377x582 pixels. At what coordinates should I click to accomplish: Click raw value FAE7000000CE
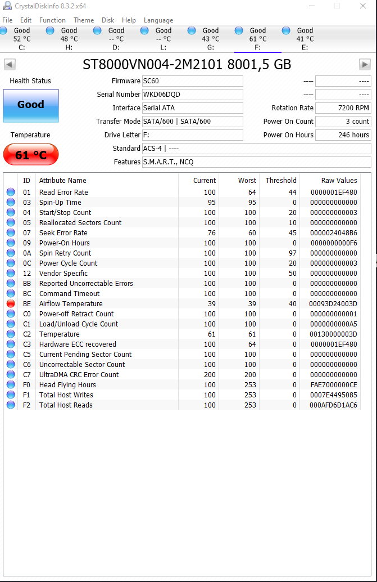point(334,385)
